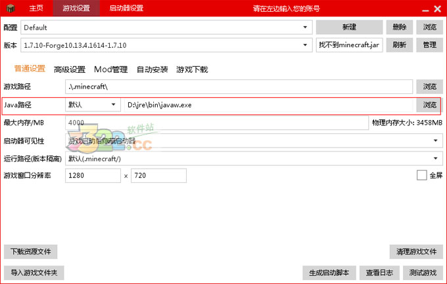The image size is (447, 284).
Task: Click the 查看日志 button
Action: coord(379,273)
